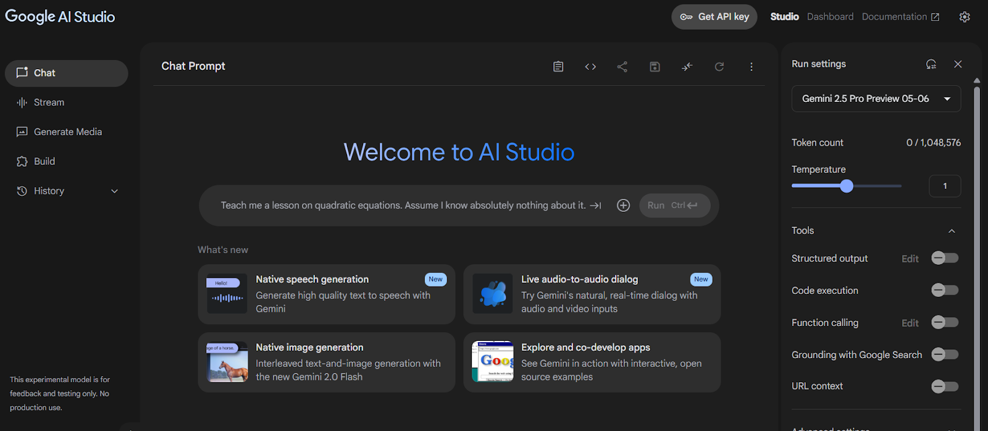
Task: Click the New badge on Live audio-to-audio dialog
Action: pyautogui.click(x=701, y=279)
